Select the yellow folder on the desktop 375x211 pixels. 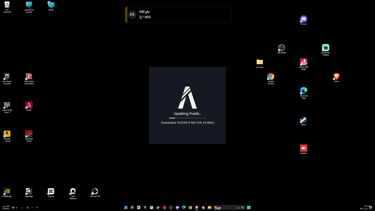point(260,64)
